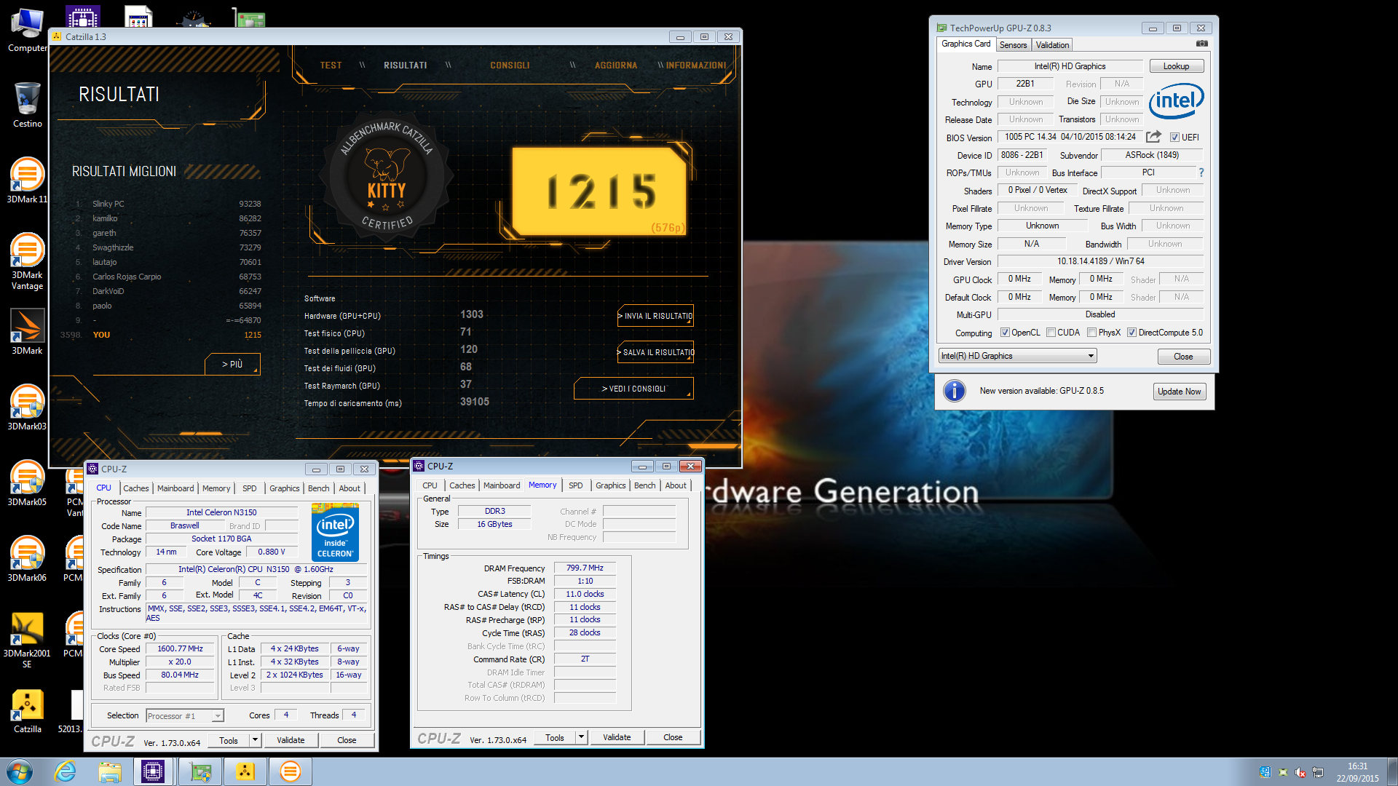Click the 1215 score panel in Catzilla
This screenshot has height=786, width=1398.
click(x=599, y=191)
